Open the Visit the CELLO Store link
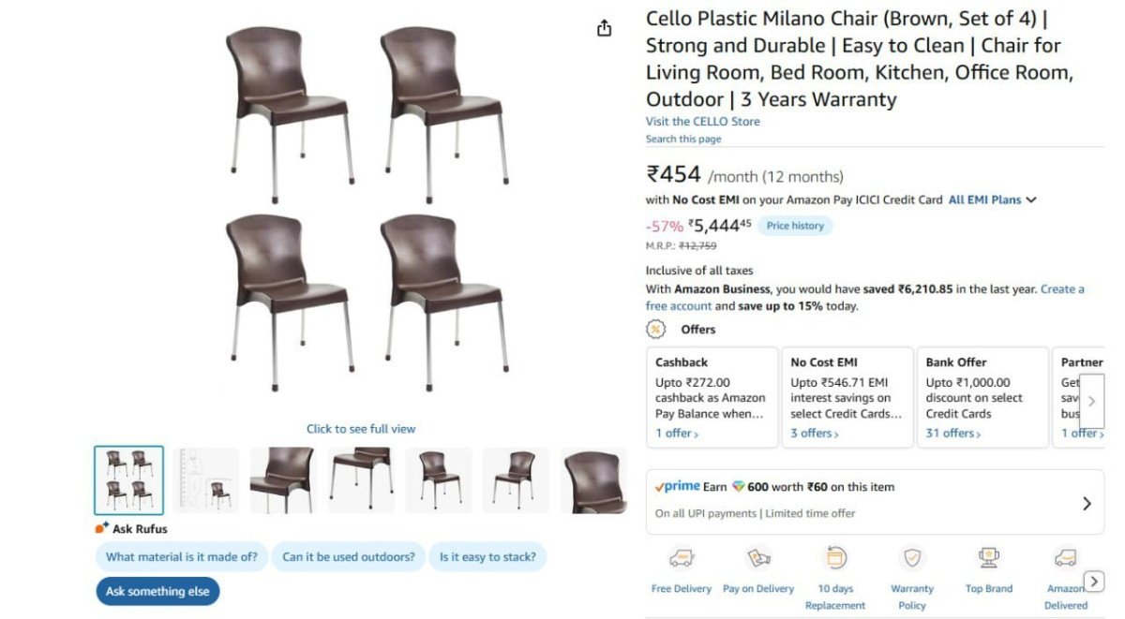Viewport: 1125px width, 619px height. [x=701, y=121]
